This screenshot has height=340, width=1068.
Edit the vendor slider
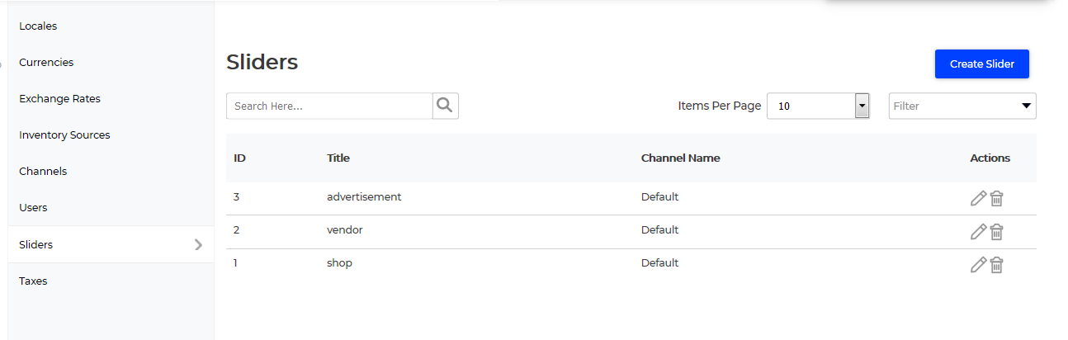(978, 232)
